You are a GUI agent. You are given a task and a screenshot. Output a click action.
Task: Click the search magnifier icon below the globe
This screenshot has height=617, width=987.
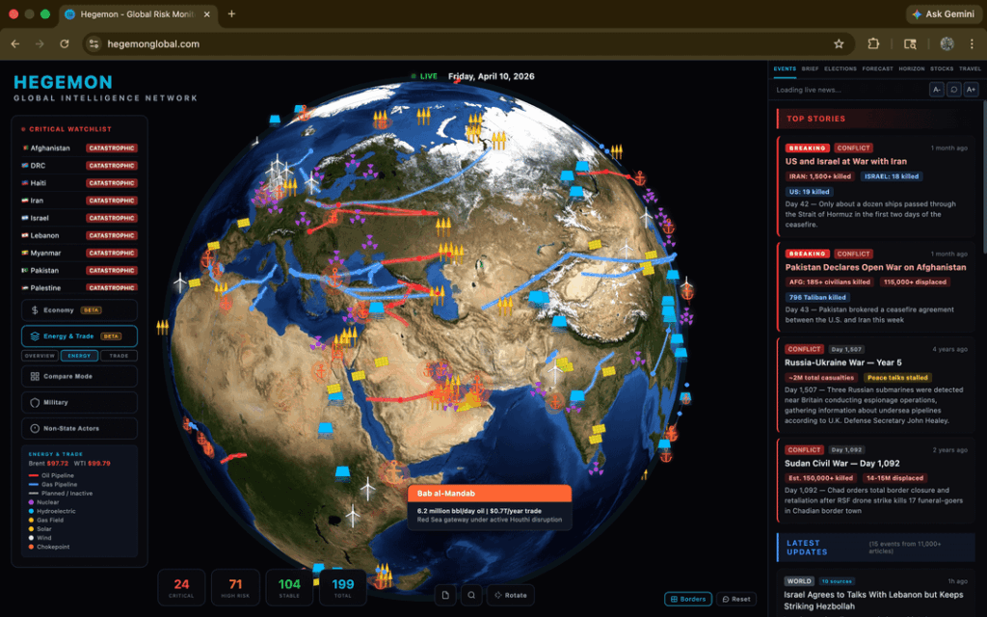pos(470,595)
